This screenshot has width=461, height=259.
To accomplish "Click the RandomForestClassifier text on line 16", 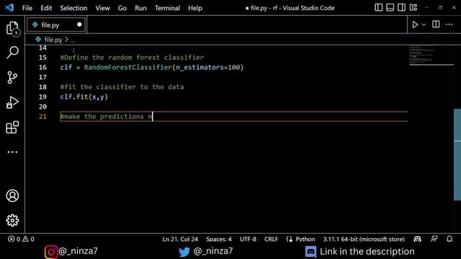I will click(128, 67).
